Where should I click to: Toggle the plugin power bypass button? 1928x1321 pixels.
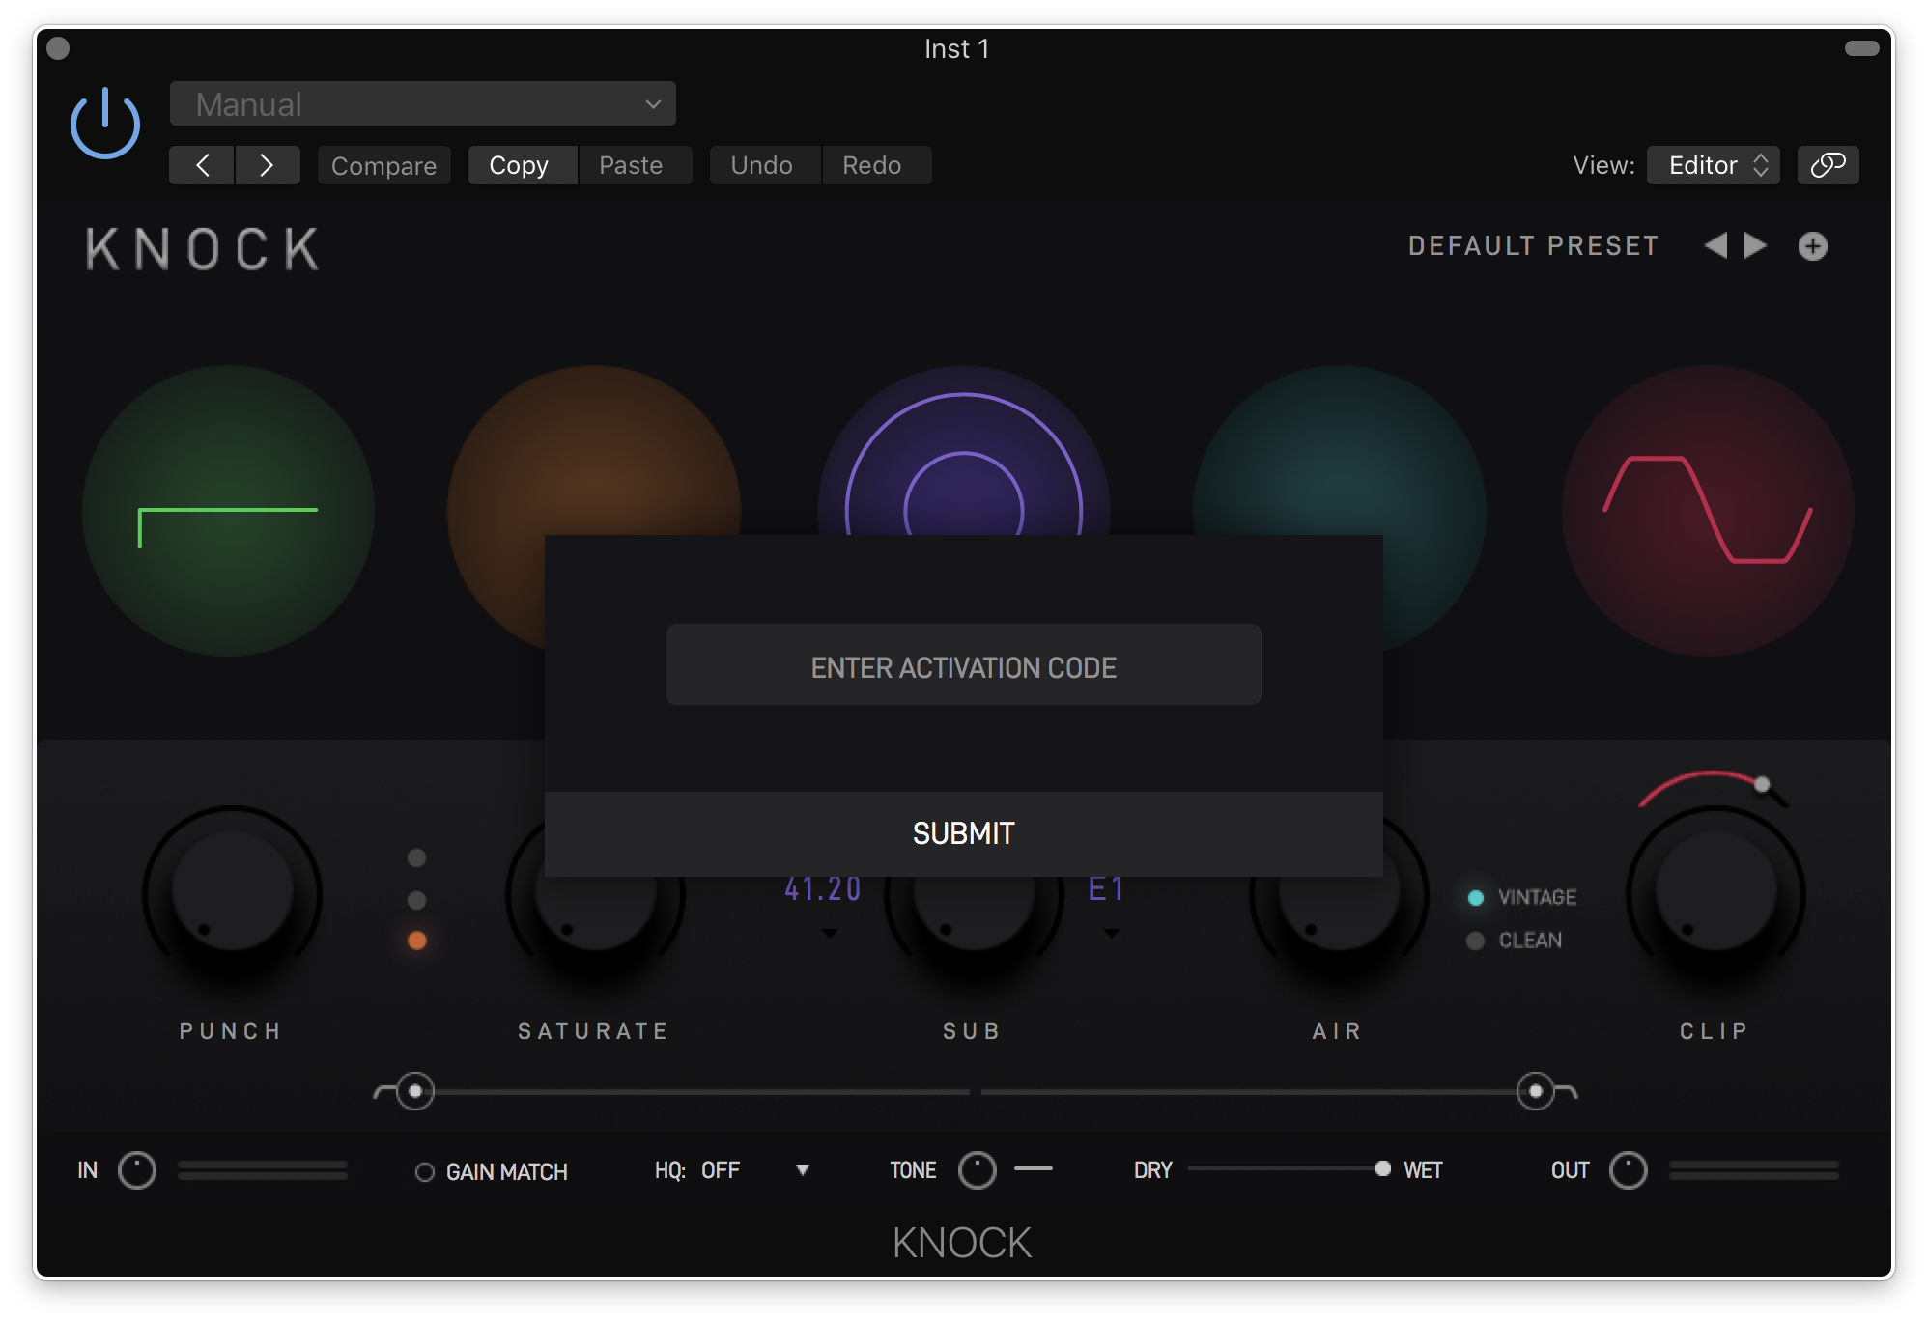click(105, 124)
